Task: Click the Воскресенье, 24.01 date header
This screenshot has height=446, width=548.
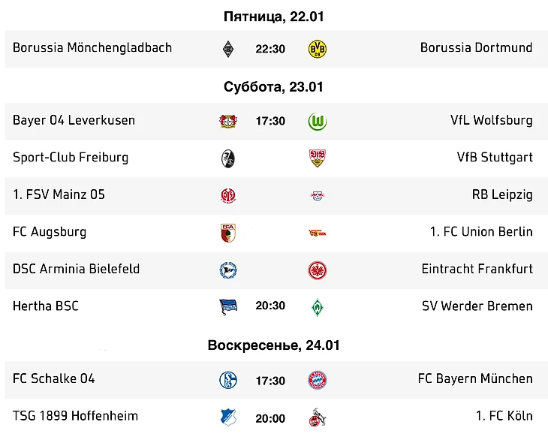Action: tap(274, 345)
